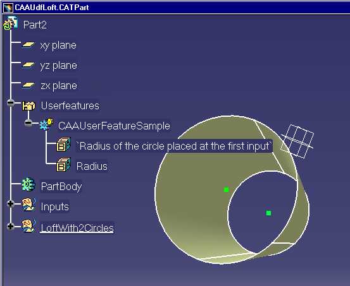Expand the Inputs node
Image resolution: width=350 pixels, height=286 pixels.
[11, 203]
